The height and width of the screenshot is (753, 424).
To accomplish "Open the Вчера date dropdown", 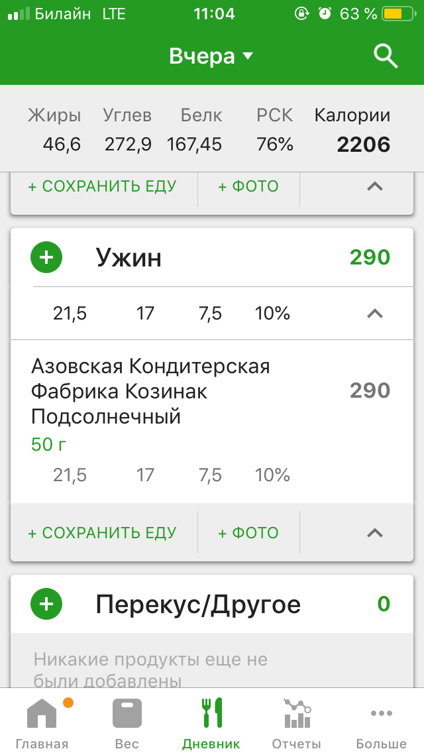I will click(212, 56).
